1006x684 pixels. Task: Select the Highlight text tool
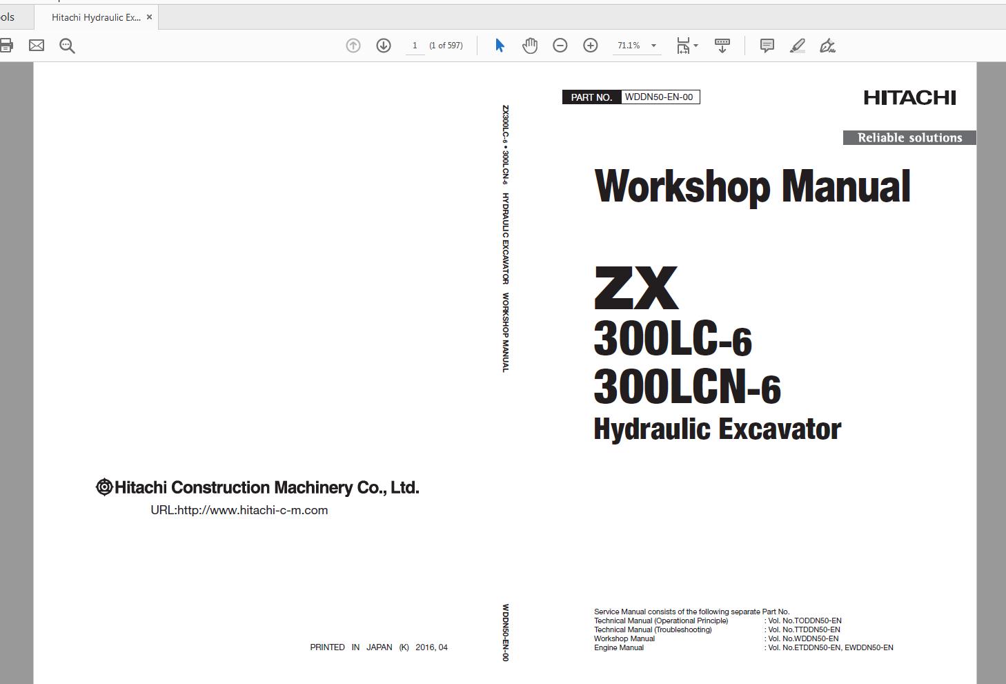(x=797, y=45)
